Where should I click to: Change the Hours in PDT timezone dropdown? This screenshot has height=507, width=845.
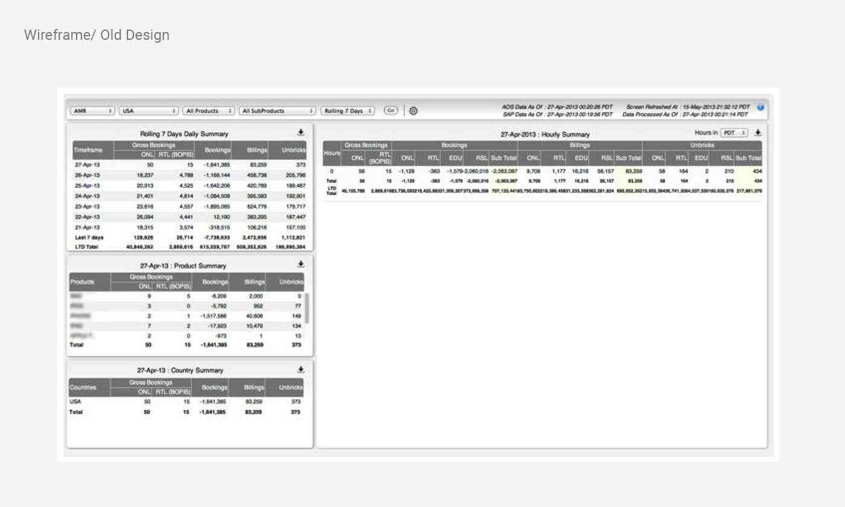[735, 133]
